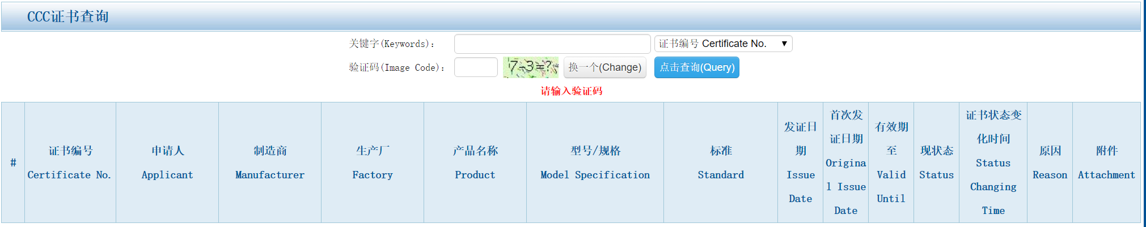The image size is (1146, 227).
Task: Click the 标准 Standard column header
Action: click(721, 162)
